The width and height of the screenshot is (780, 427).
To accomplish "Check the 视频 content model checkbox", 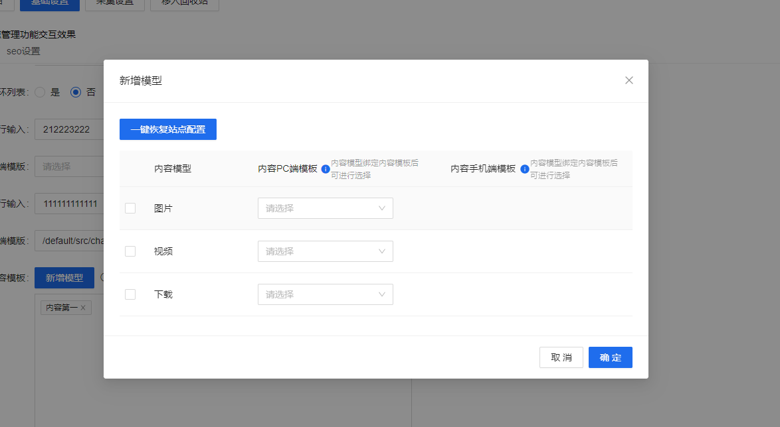I will [130, 251].
